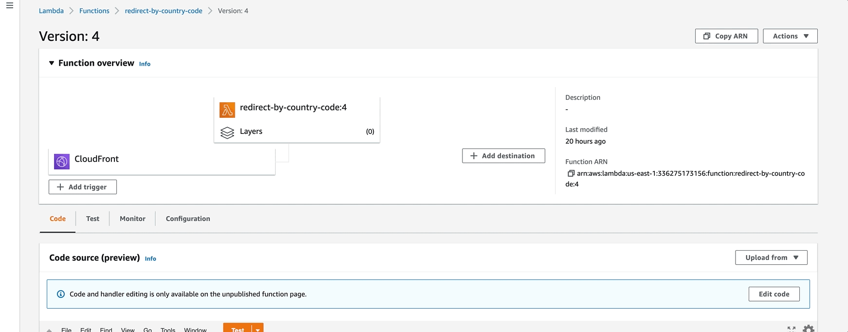The image size is (848, 332).
Task: Open Code source Info link
Action: (x=150, y=258)
